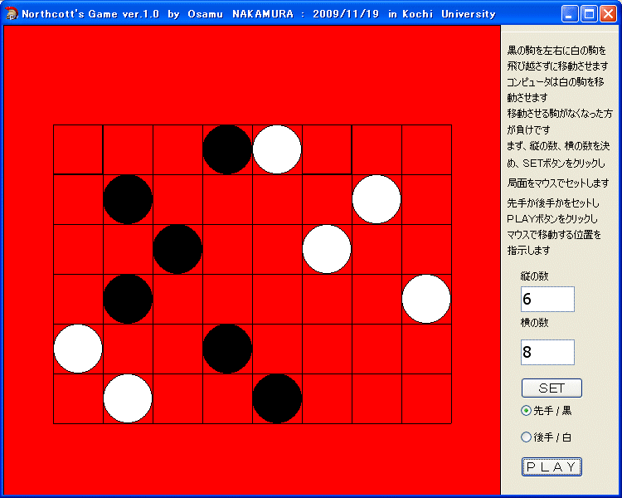Minimize the Northcott's Game window
Viewport: 622px width, 498px height.
570,14
